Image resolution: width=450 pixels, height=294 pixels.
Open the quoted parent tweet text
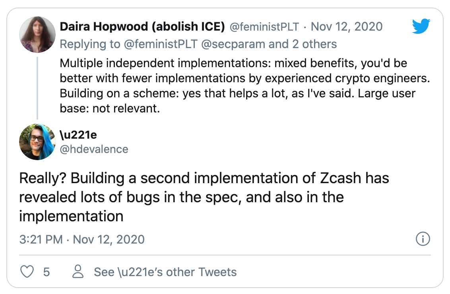tap(244, 85)
